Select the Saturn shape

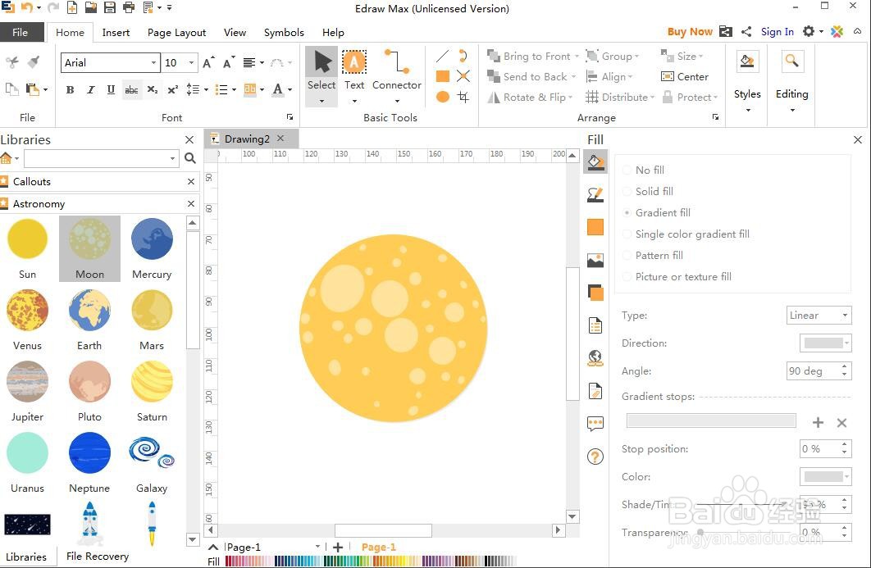point(152,381)
